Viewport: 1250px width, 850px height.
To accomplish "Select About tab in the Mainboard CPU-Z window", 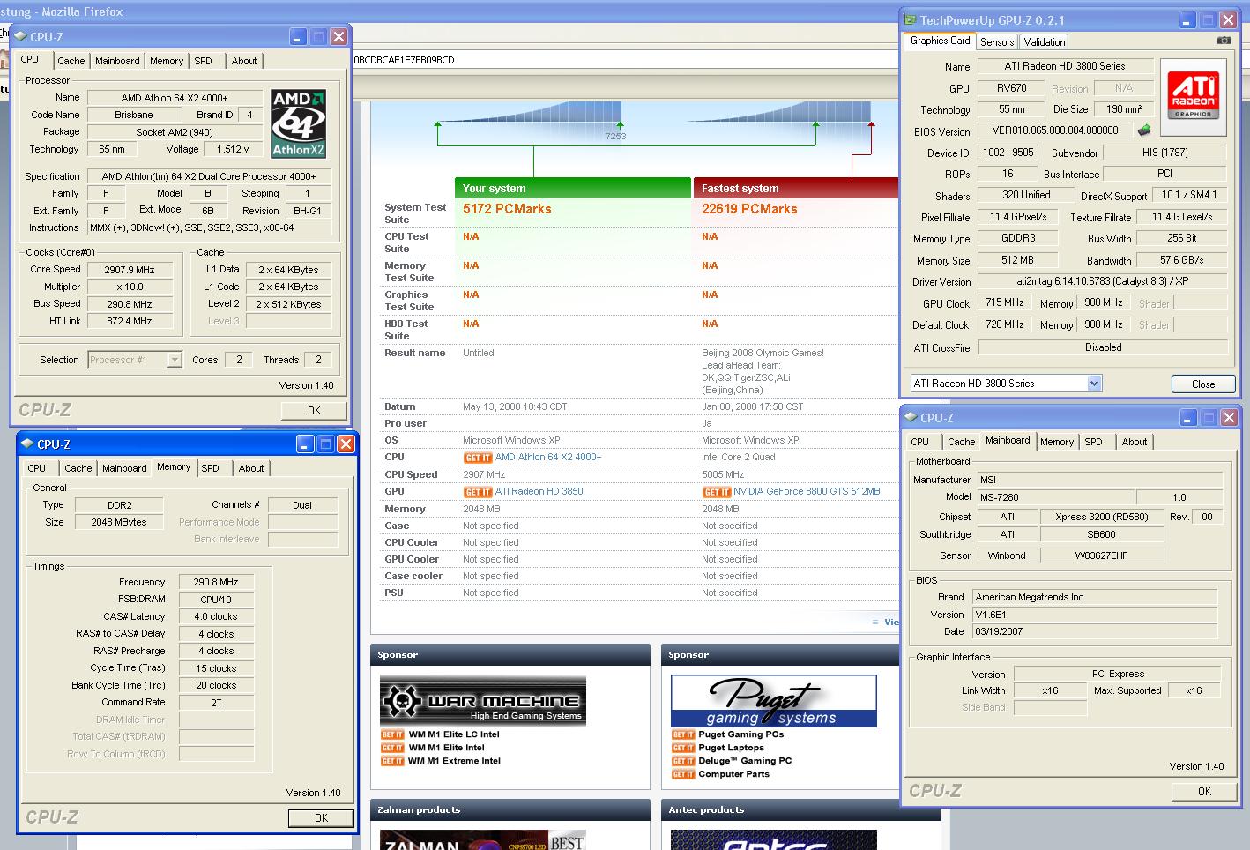I will 1135,442.
